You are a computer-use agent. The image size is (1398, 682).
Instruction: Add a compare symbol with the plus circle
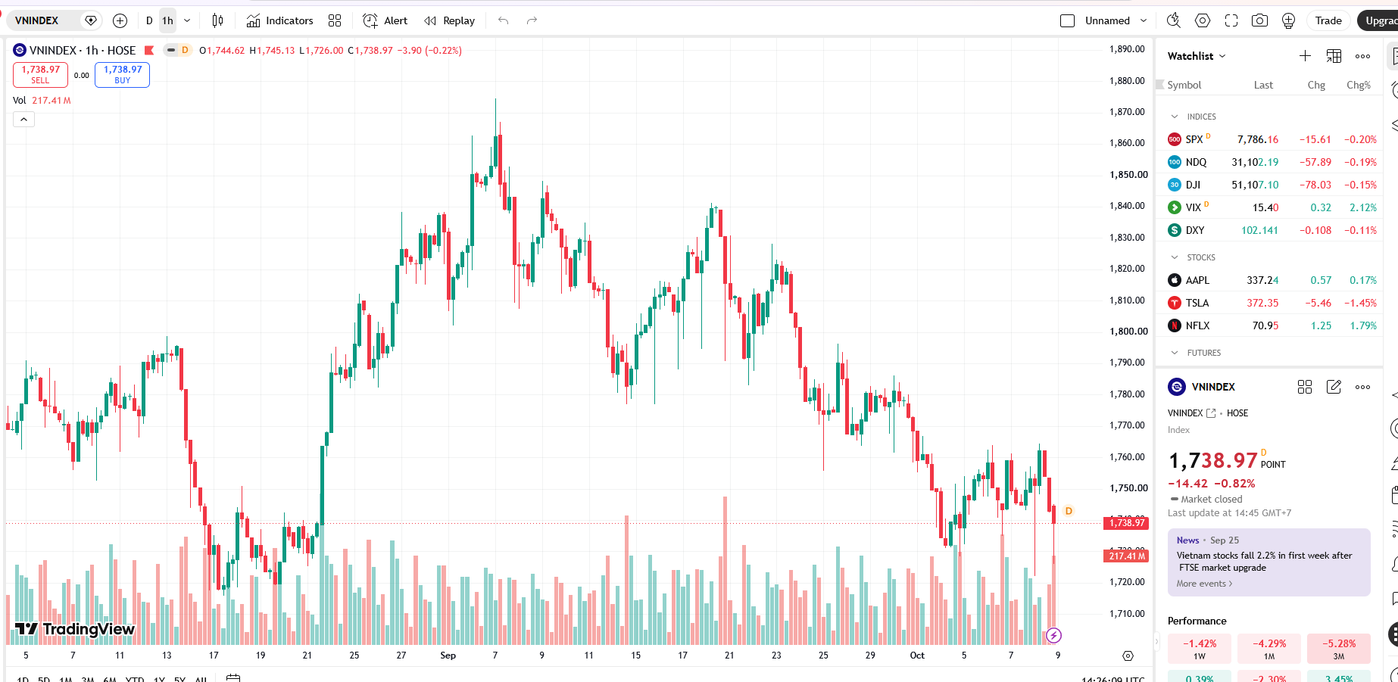[x=120, y=20]
